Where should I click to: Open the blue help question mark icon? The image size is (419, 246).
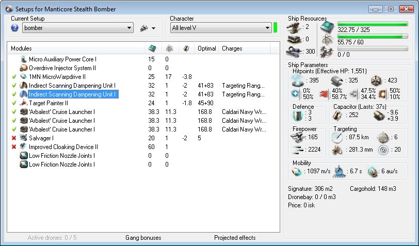click(14, 28)
